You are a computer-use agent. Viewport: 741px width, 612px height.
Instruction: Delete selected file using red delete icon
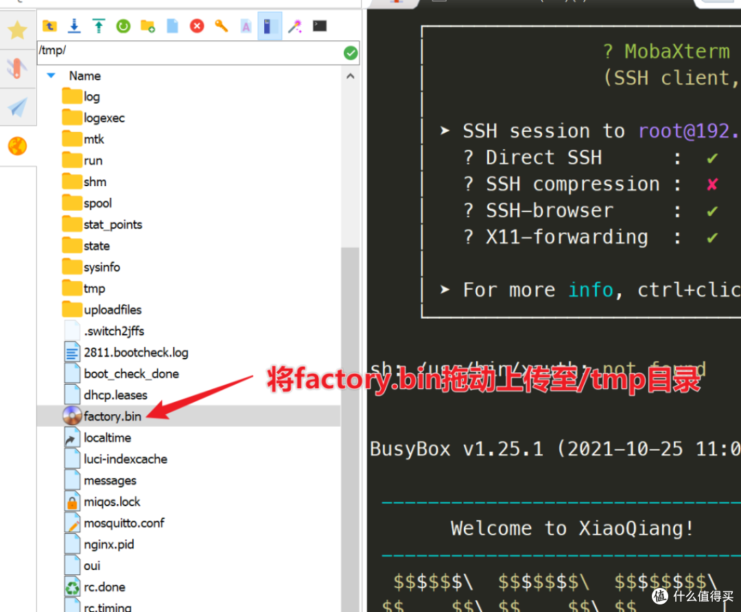196,25
